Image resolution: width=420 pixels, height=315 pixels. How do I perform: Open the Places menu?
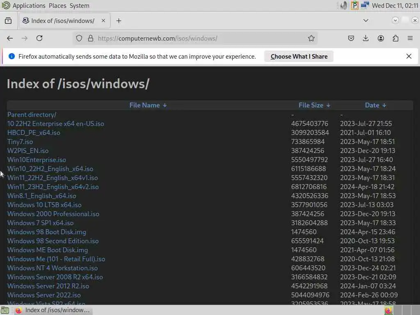pos(57,6)
